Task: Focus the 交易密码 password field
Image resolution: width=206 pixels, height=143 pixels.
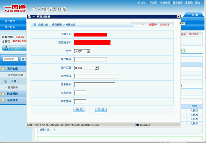Action: pos(80,93)
